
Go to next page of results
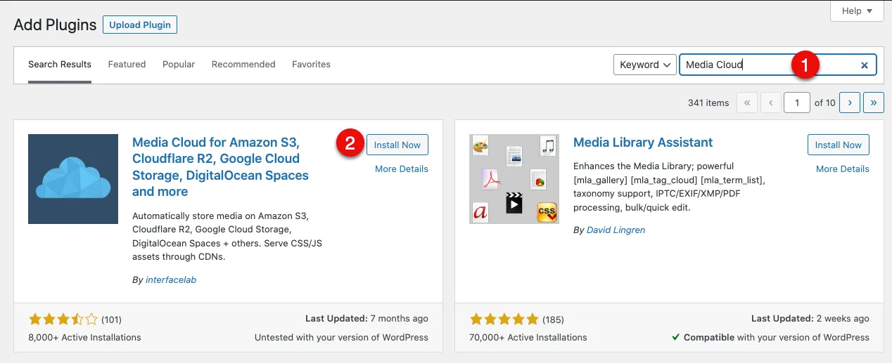tap(850, 103)
